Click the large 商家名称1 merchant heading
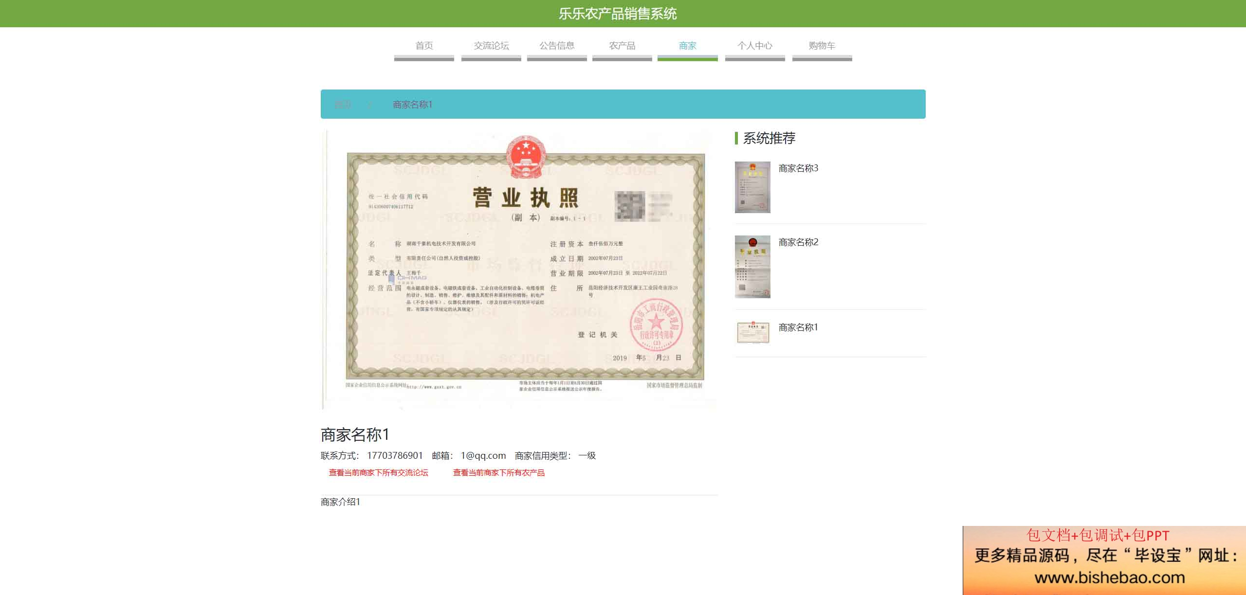The width and height of the screenshot is (1246, 595). (x=355, y=434)
